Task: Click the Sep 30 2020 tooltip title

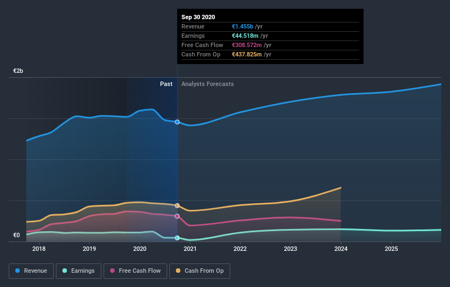Action: pos(198,17)
